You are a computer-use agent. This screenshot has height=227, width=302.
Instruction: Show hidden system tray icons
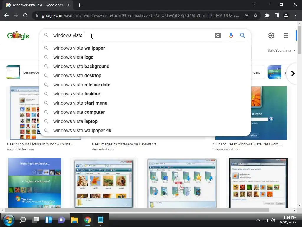click(257, 220)
